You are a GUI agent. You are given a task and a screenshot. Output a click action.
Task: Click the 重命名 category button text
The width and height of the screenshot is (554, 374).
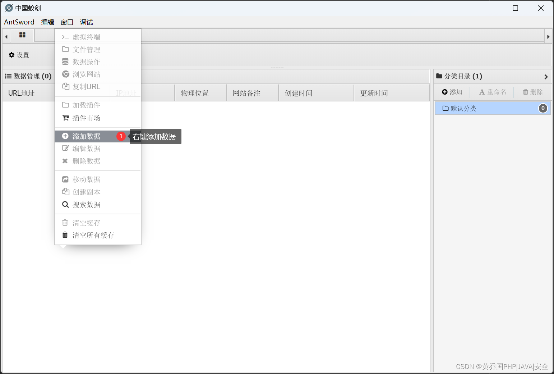click(x=497, y=92)
